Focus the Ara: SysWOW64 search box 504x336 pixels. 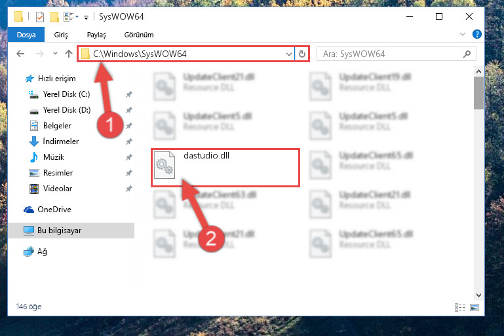[391, 54]
